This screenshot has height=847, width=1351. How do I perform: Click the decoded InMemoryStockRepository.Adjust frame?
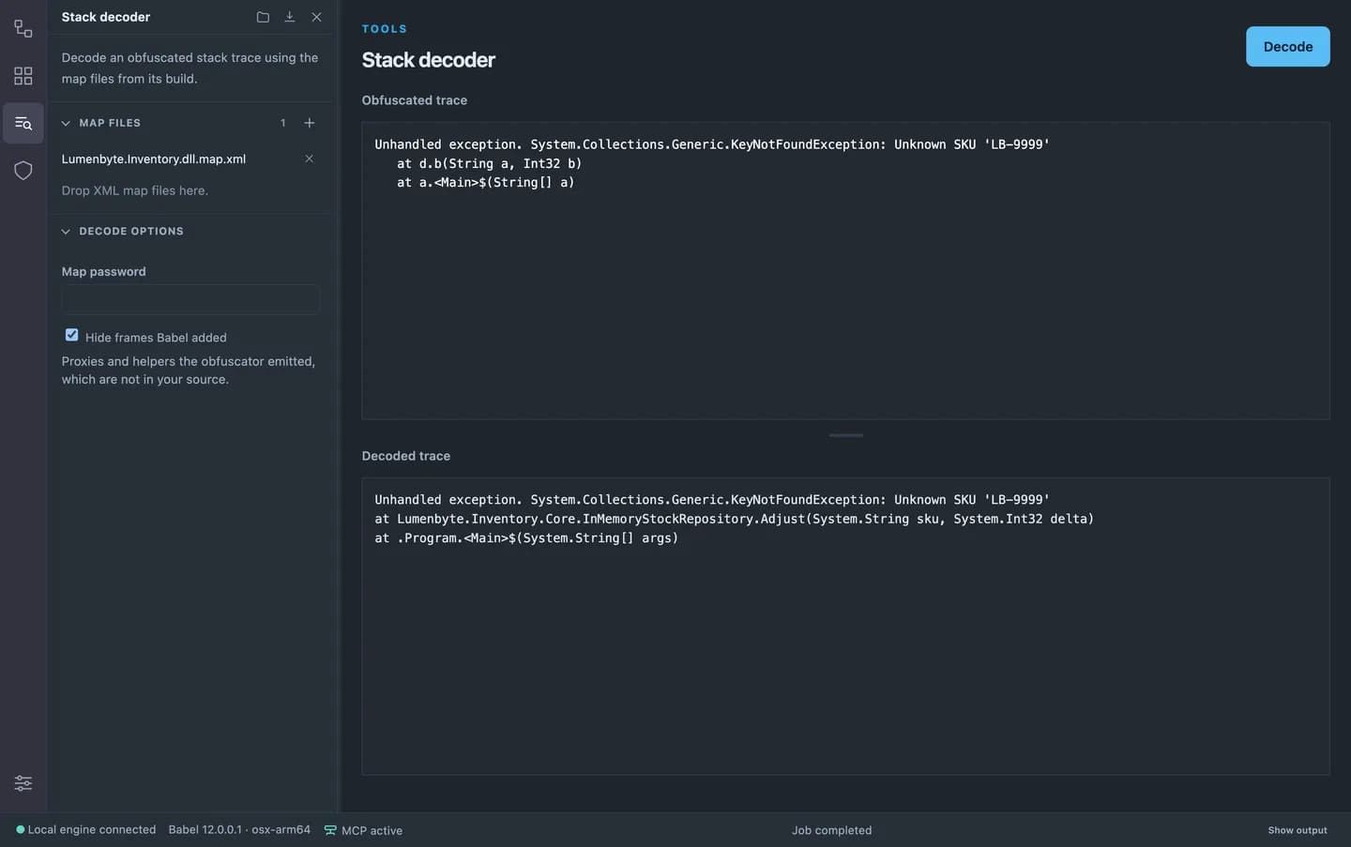735,519
